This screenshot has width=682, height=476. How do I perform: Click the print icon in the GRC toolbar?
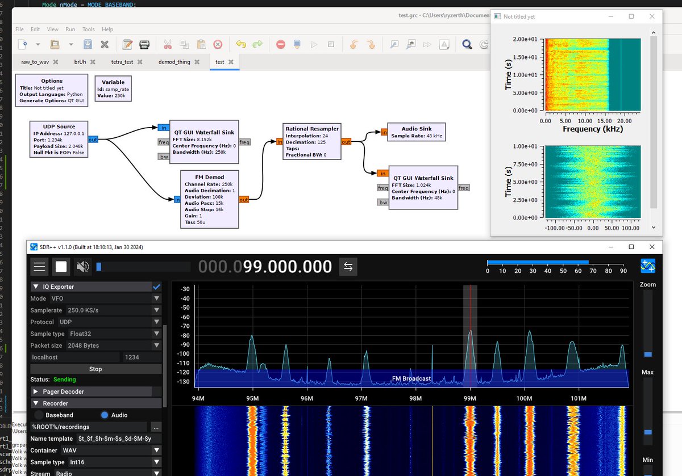pyautogui.click(x=144, y=44)
